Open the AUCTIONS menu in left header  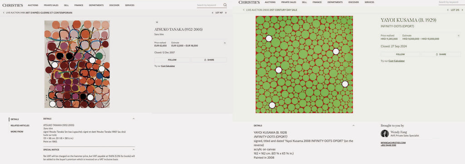point(33,5)
